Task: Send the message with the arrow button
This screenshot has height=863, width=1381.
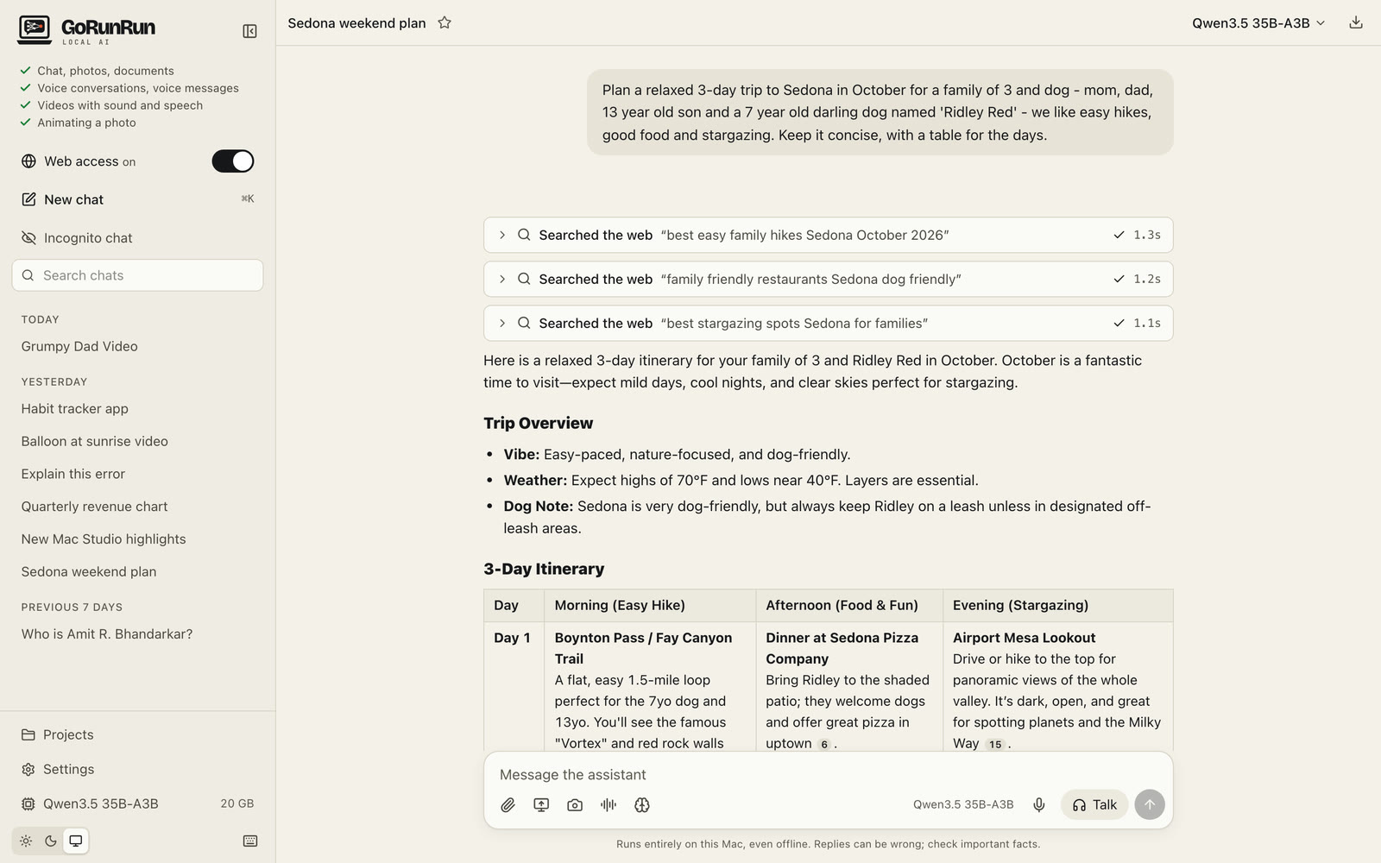Action: click(1150, 804)
